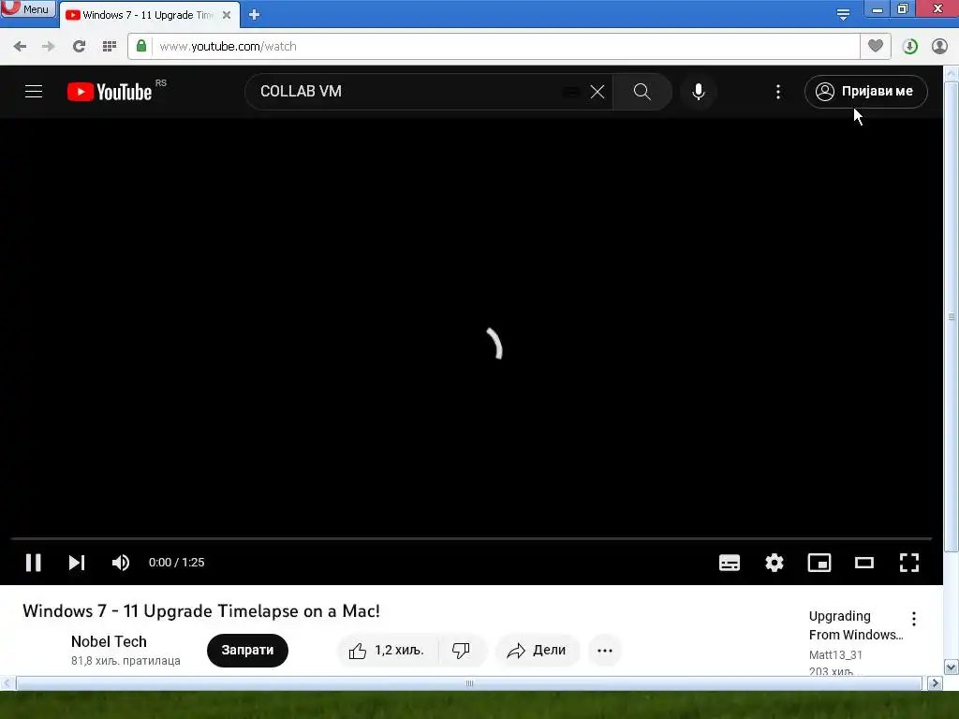Toggle subtitles/closed captions
This screenshot has width=959, height=719.
(x=729, y=563)
